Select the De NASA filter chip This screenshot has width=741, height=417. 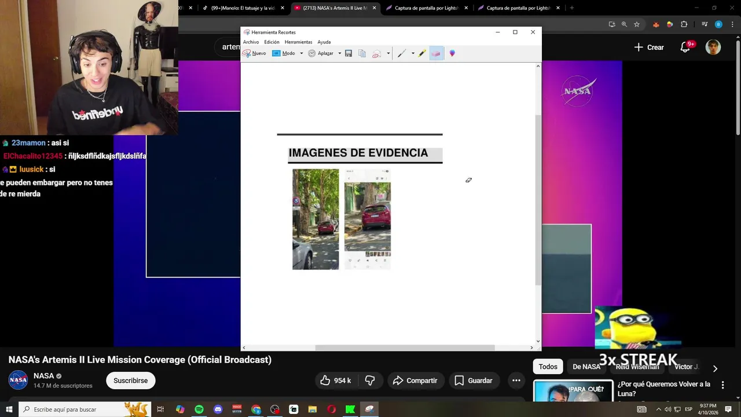(x=586, y=367)
